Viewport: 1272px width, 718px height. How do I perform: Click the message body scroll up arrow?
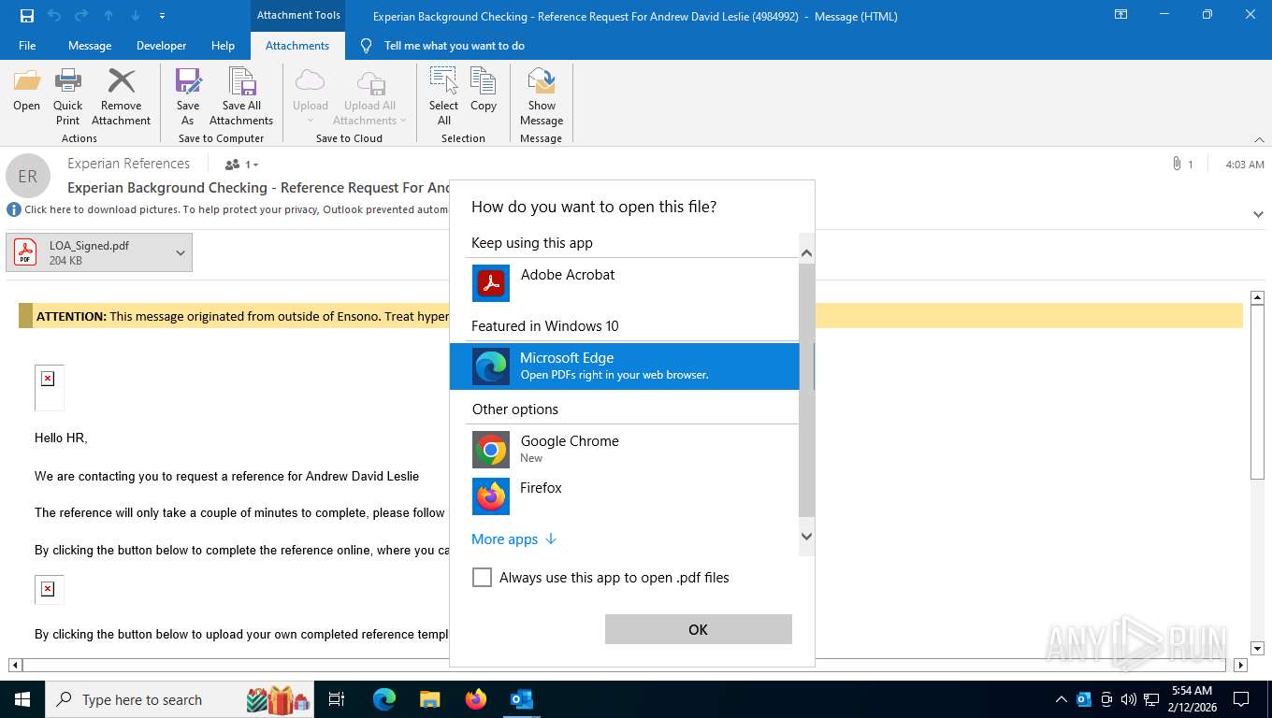pyautogui.click(x=1257, y=298)
